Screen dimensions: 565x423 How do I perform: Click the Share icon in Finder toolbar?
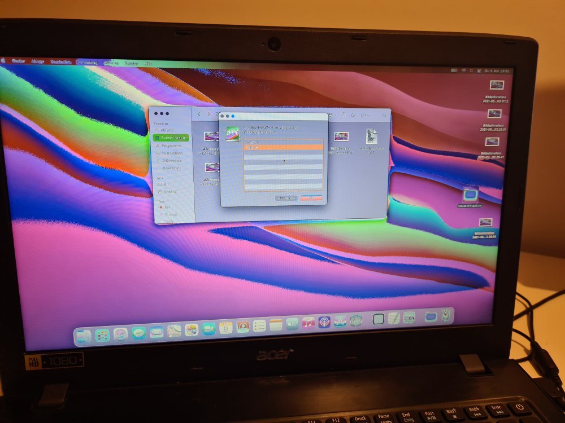(344, 114)
